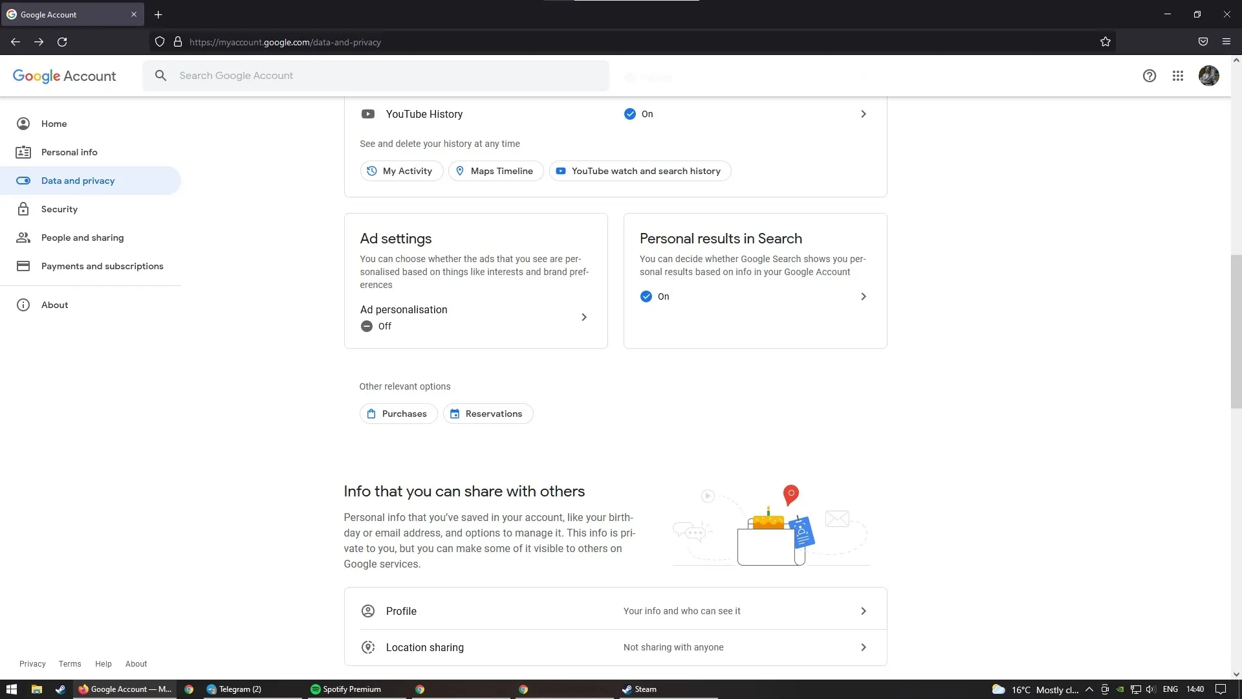Image resolution: width=1242 pixels, height=699 pixels.
Task: Toggle YouTube History On status
Action: 638,114
